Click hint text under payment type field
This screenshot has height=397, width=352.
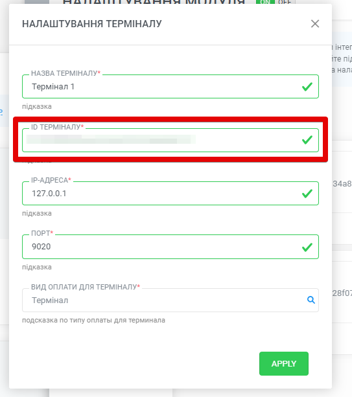click(93, 321)
